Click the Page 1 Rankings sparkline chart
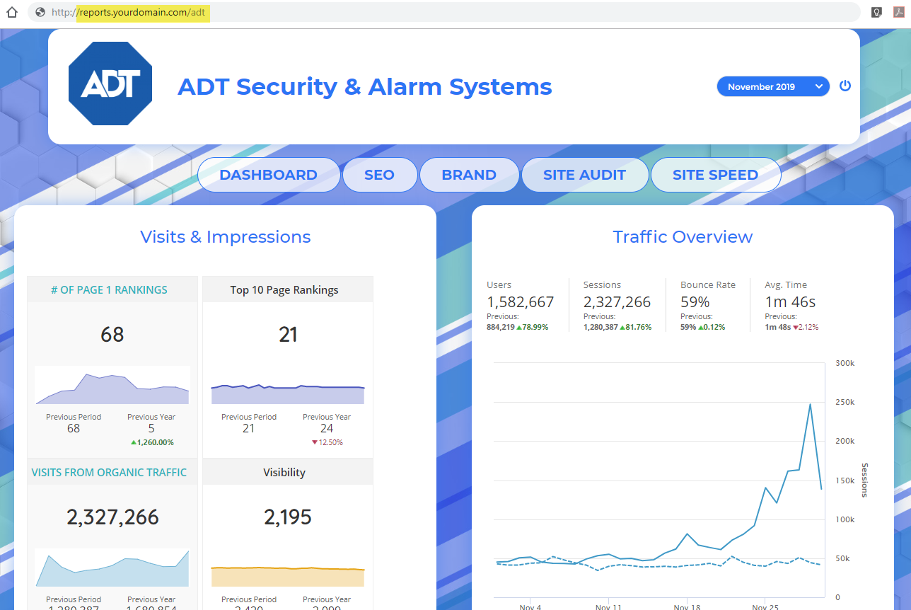Screen dimensions: 911x610 click(x=112, y=387)
